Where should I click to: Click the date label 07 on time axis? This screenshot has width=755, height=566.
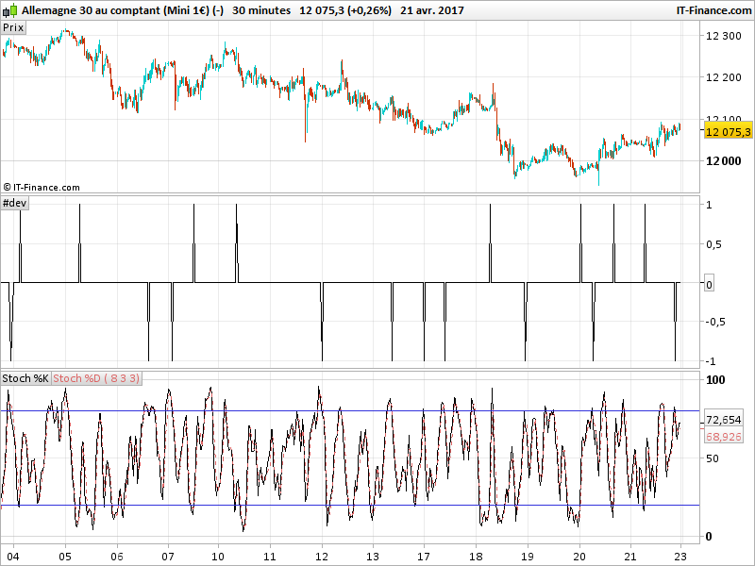[x=168, y=557]
